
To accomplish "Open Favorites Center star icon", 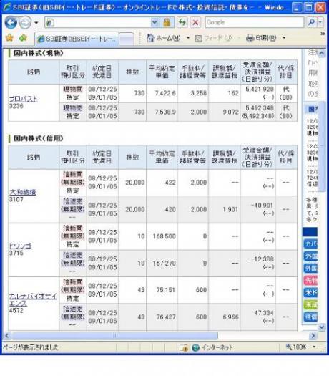I will pyautogui.click(x=9, y=38).
